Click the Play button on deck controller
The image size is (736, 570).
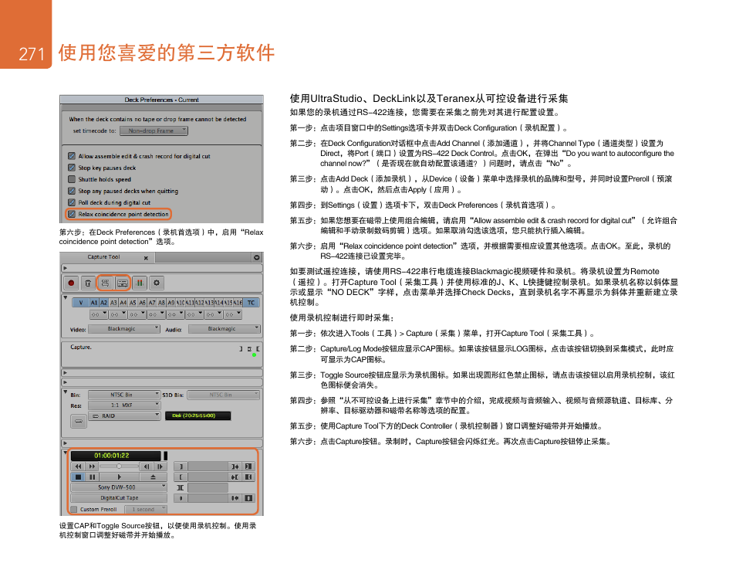(x=119, y=477)
